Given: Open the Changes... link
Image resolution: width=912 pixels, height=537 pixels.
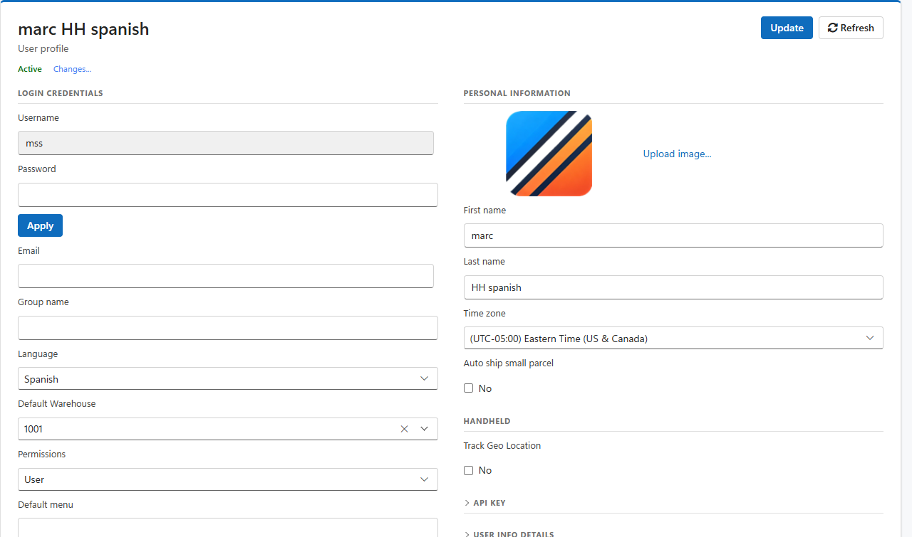Looking at the screenshot, I should tap(72, 69).
